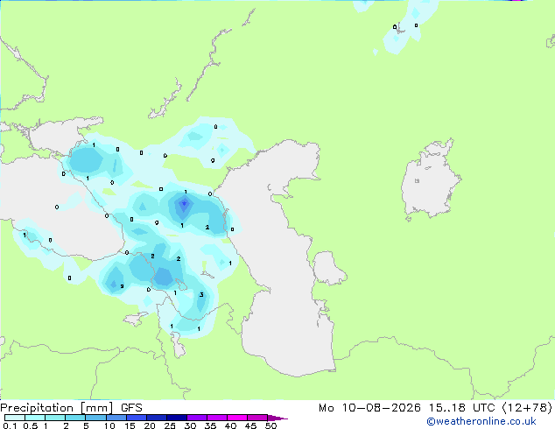Click the '15' legend scale label
This screenshot has height=429, width=555.
coord(130,425)
